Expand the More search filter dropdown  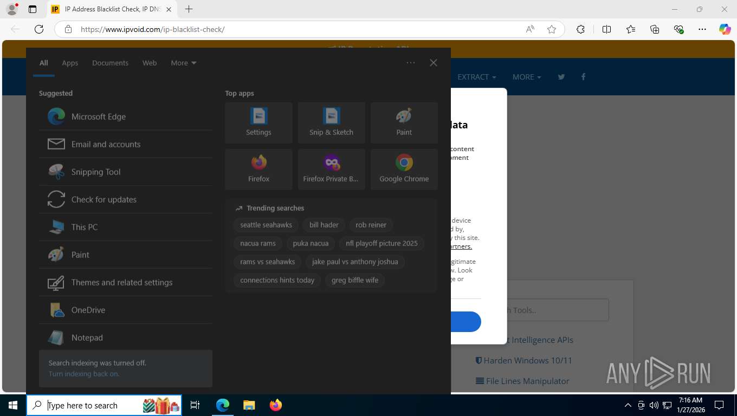point(184,63)
